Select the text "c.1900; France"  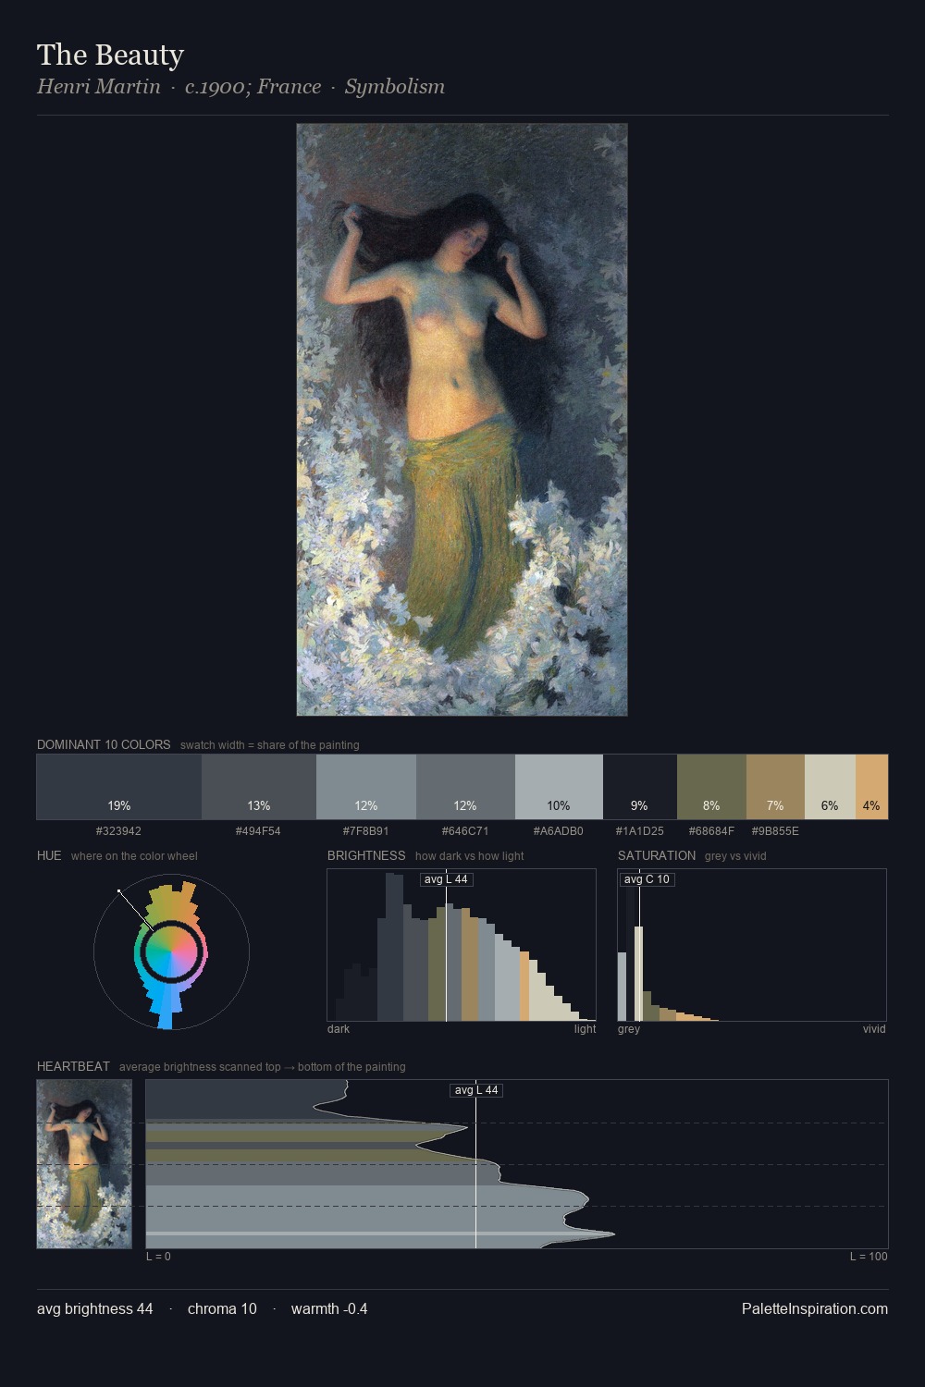click(x=253, y=87)
